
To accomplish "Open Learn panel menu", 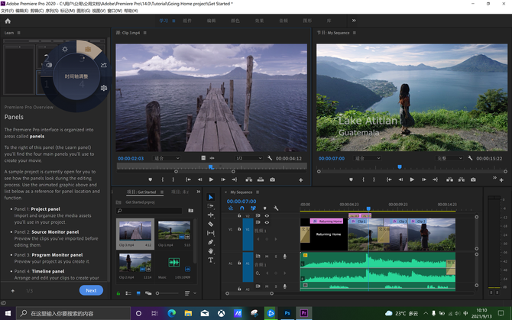I will pyautogui.click(x=18, y=33).
